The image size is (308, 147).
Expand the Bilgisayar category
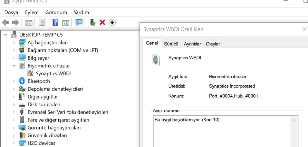pyautogui.click(x=14, y=58)
